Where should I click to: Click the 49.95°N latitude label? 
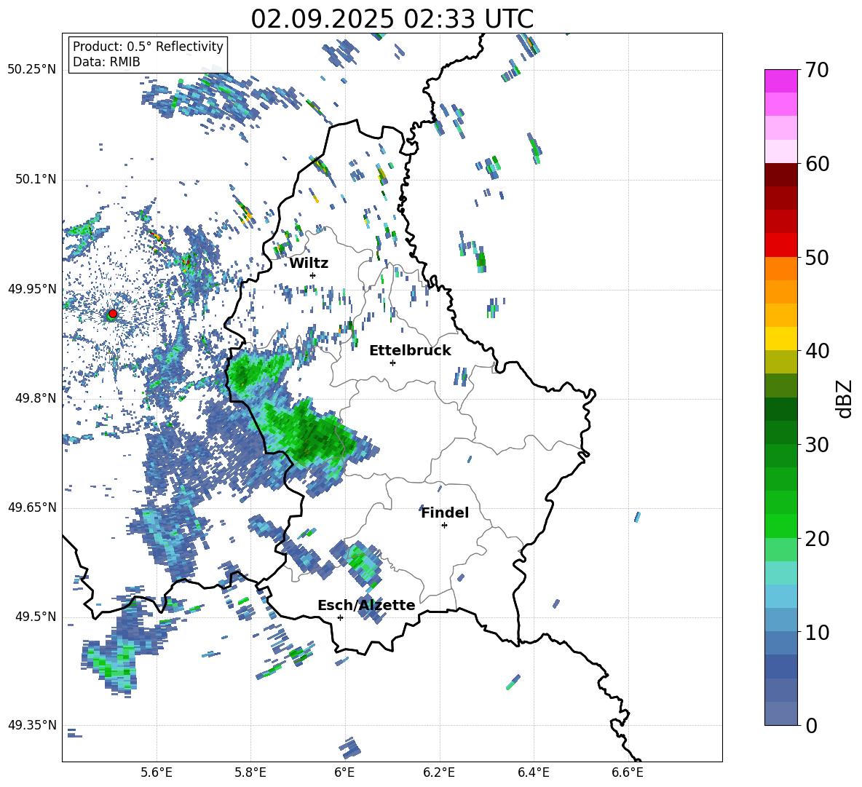tap(32, 289)
